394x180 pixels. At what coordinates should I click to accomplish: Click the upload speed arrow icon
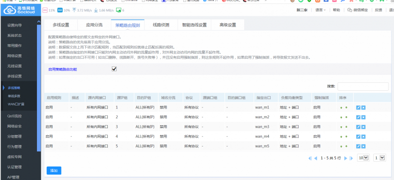pyautogui.click(x=74, y=10)
